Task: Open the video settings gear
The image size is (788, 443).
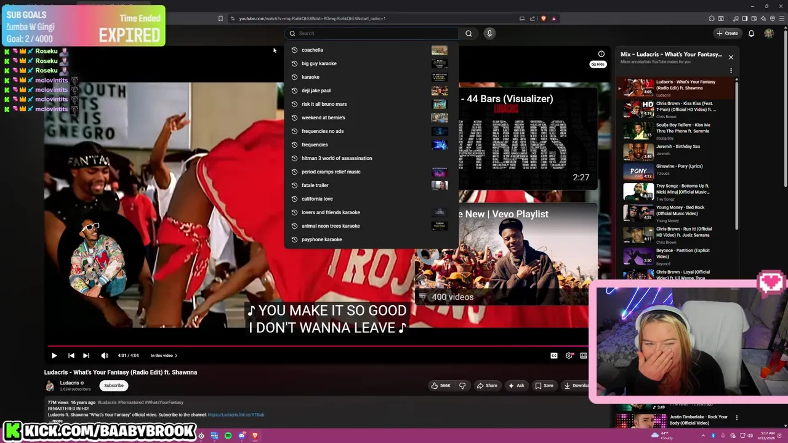Action: (x=569, y=356)
